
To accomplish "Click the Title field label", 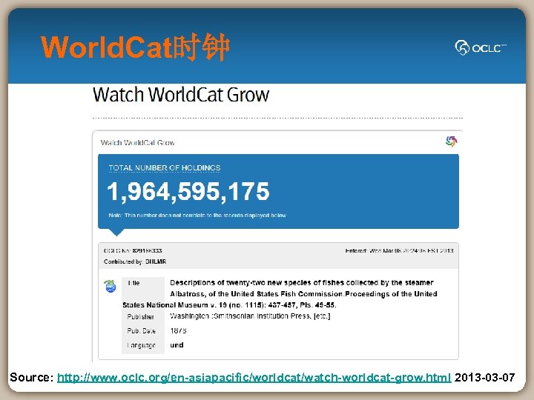I will point(133,283).
